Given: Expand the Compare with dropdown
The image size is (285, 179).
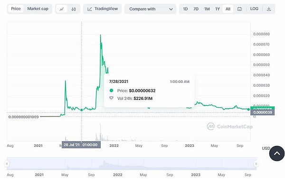Looking at the screenshot, I should 150,9.
